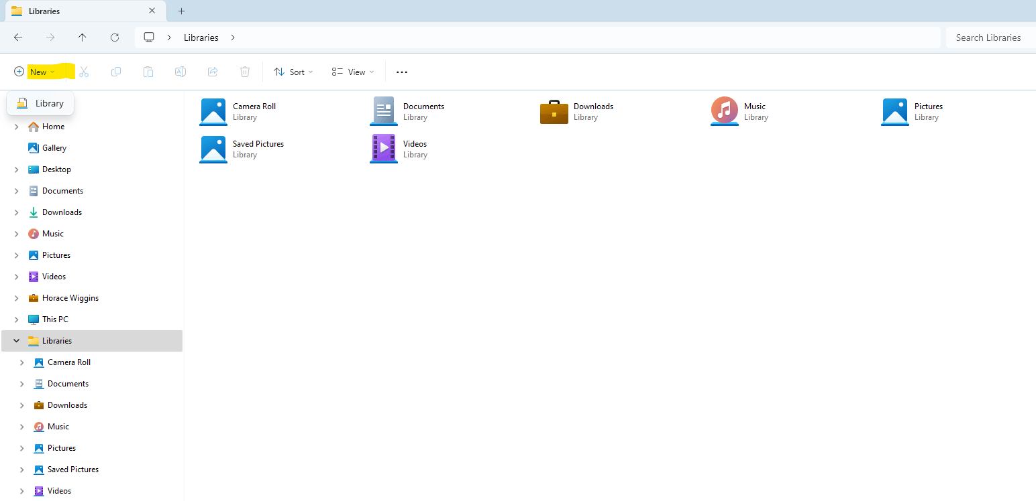
Task: Select the Camera Roll library icon
Action: click(213, 112)
